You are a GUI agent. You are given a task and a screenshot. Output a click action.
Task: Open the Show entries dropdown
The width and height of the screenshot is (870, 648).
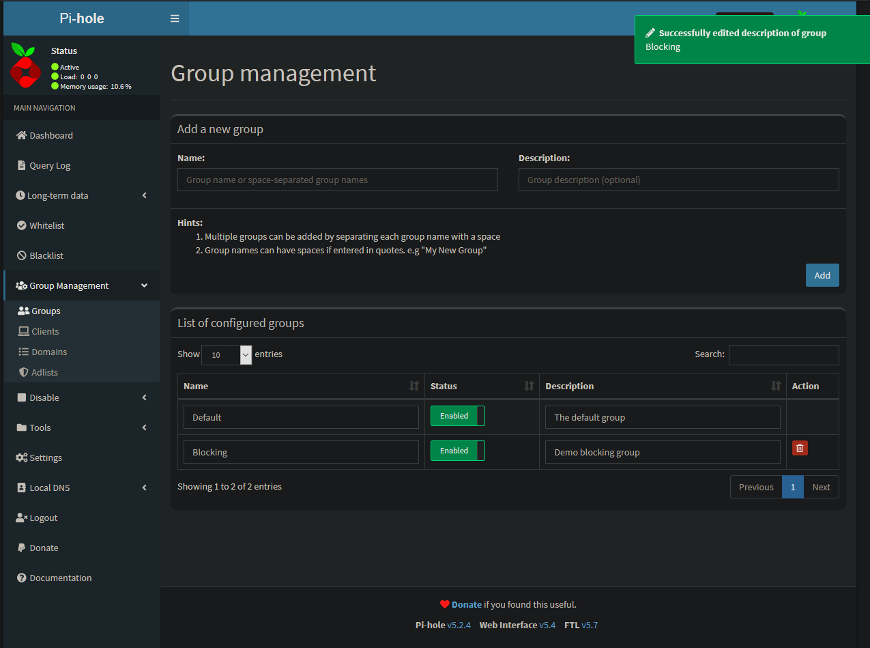click(x=227, y=355)
